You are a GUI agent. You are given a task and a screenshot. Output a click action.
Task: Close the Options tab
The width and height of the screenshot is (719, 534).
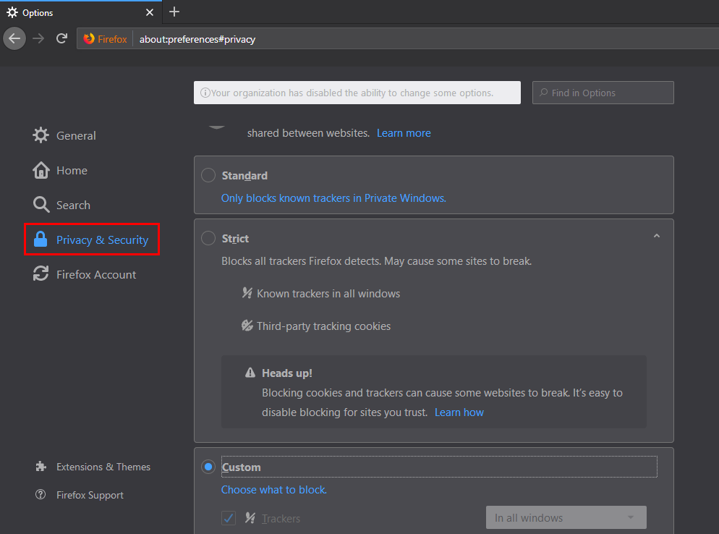point(150,12)
